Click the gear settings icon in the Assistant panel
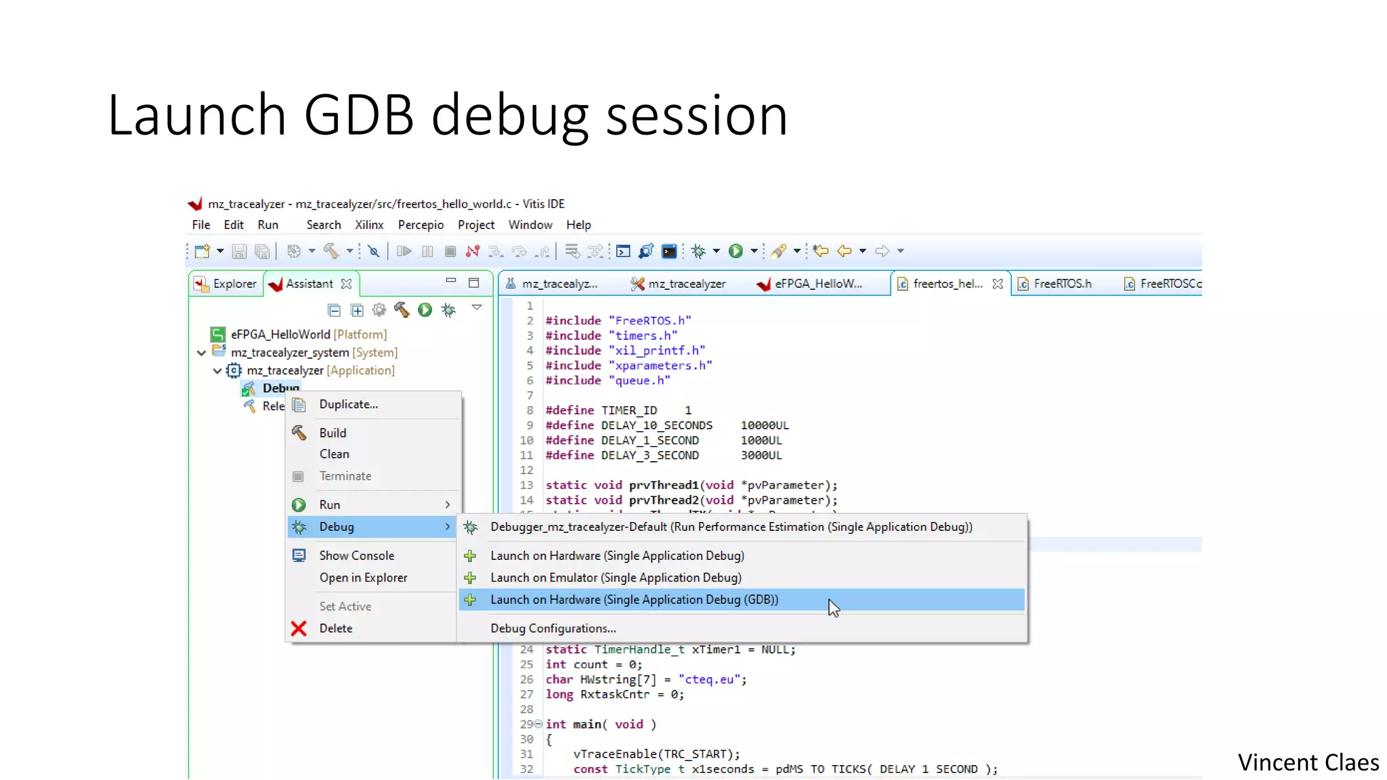 tap(379, 310)
